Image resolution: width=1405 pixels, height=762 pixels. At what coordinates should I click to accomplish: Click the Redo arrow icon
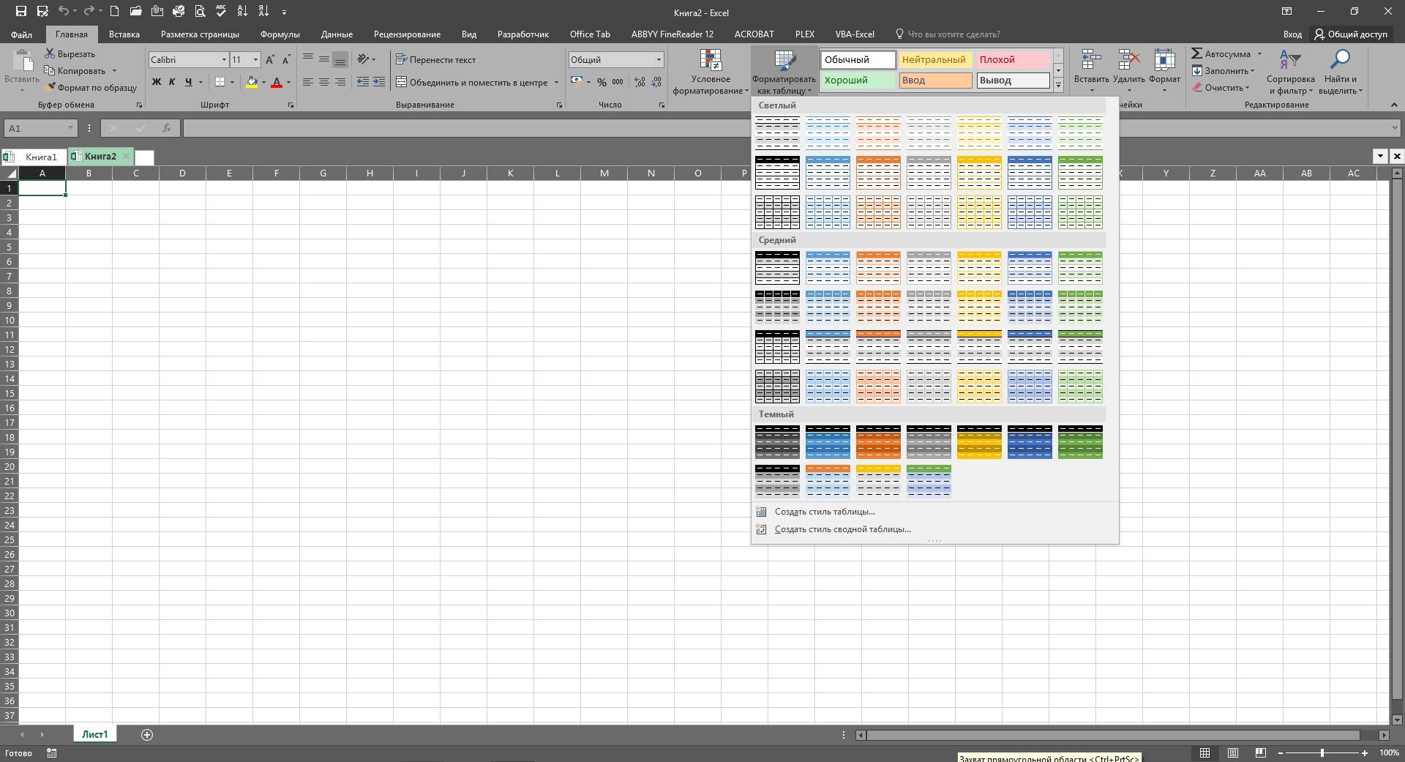(89, 11)
